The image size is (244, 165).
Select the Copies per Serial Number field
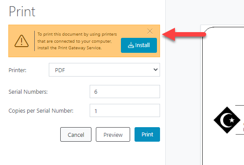(x=125, y=110)
